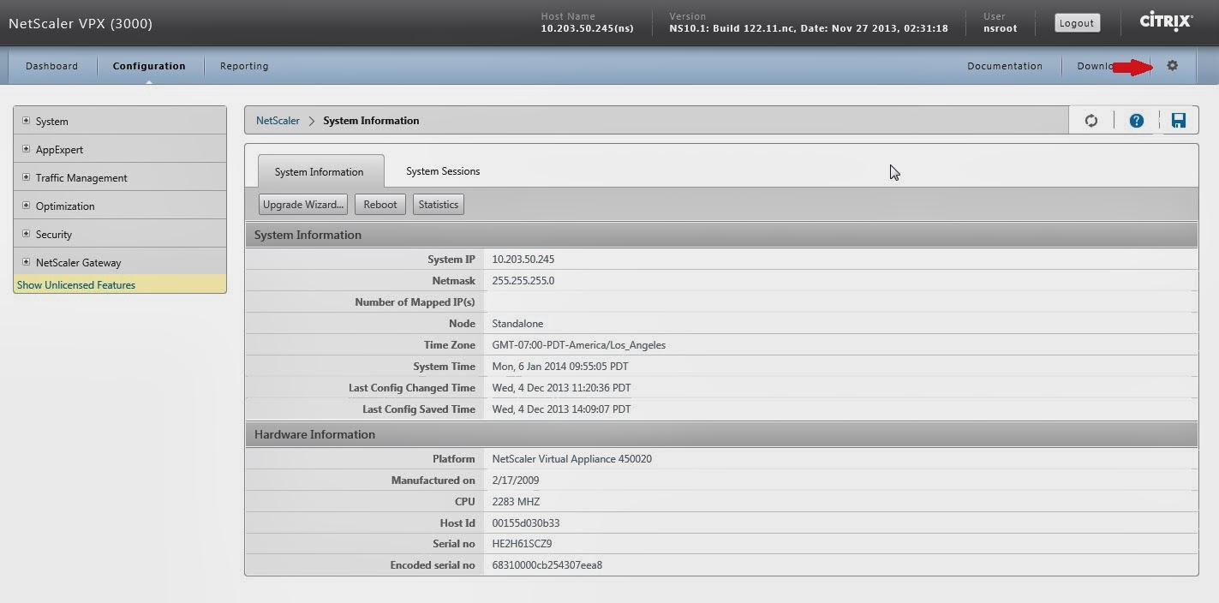The image size is (1219, 603).
Task: Open the Dashboard tab
Action: tap(51, 66)
